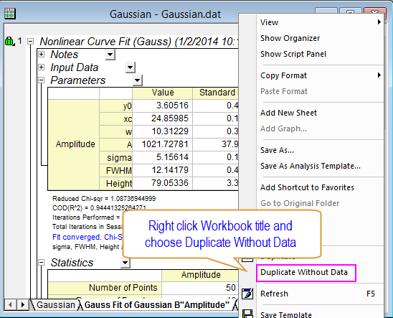393x318 pixels.
Task: Select Go to Original Folder
Action: coord(320,203)
